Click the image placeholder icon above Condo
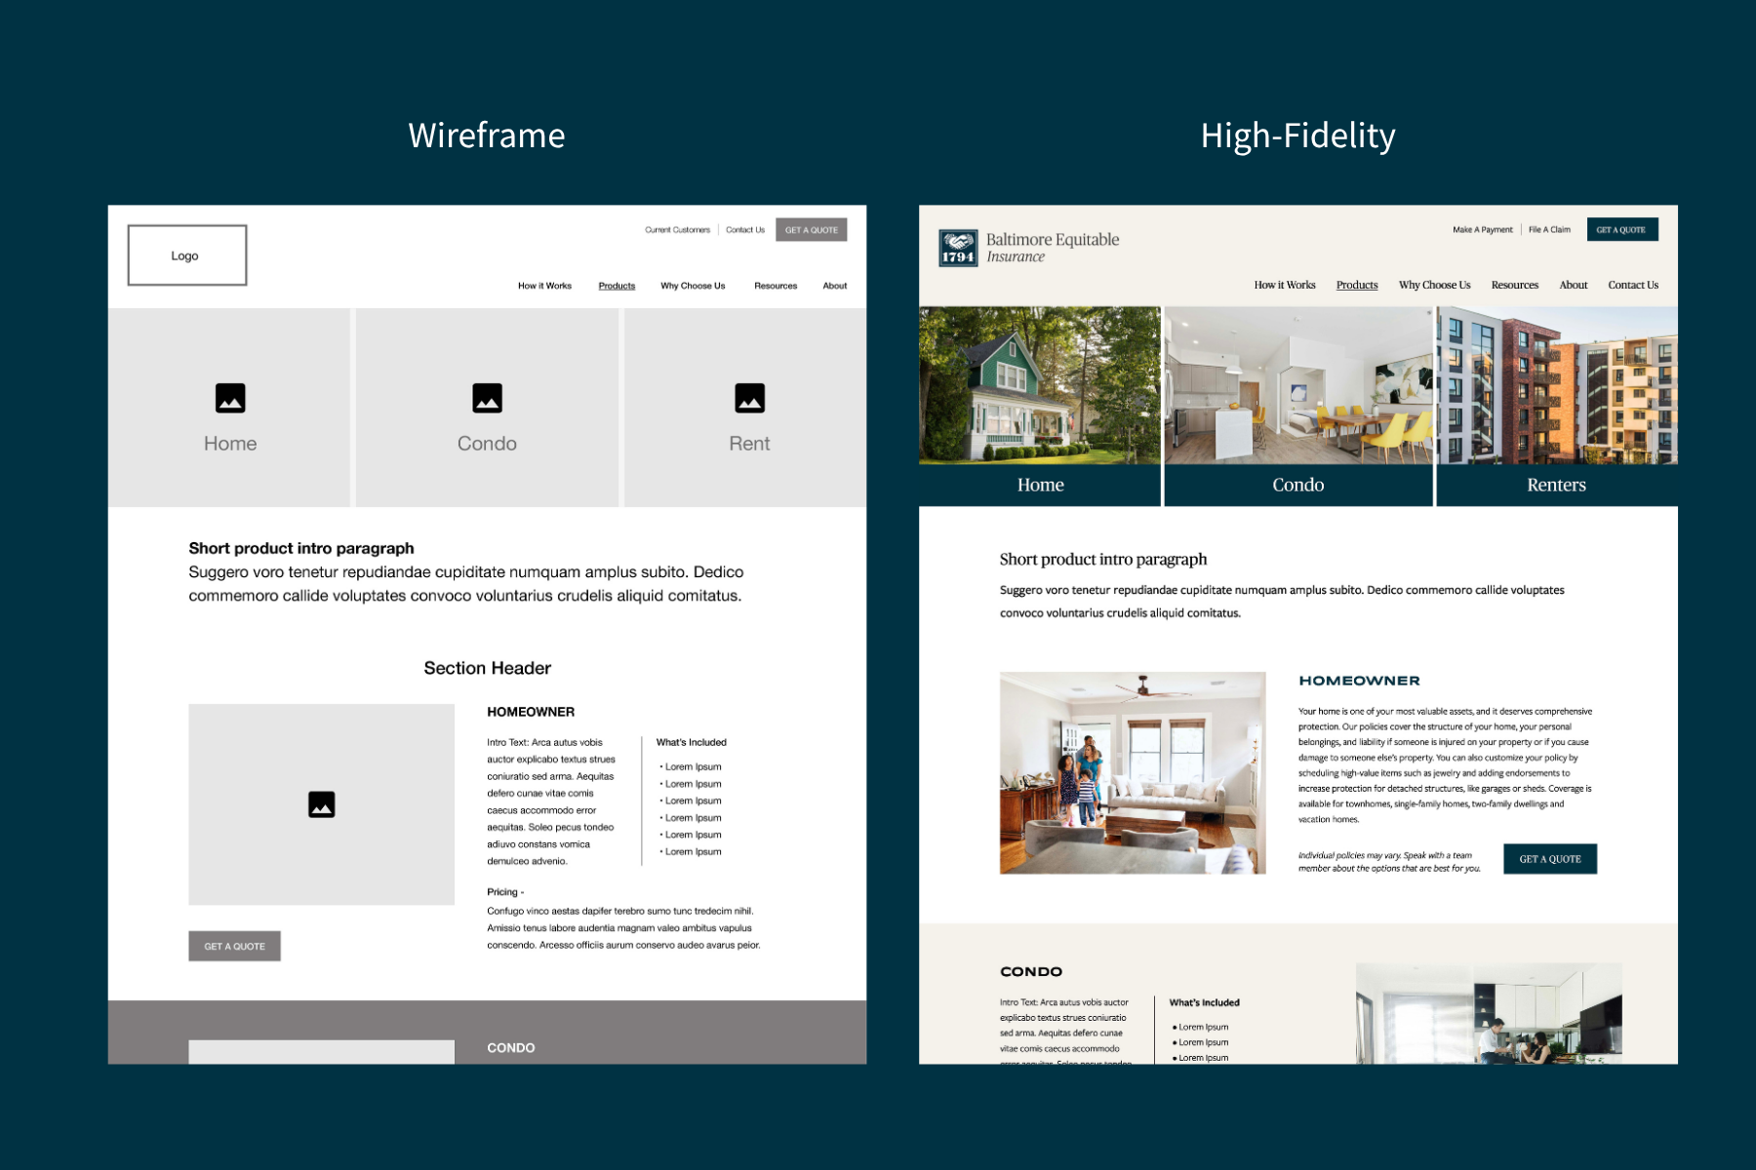This screenshot has width=1756, height=1170. 488,398
